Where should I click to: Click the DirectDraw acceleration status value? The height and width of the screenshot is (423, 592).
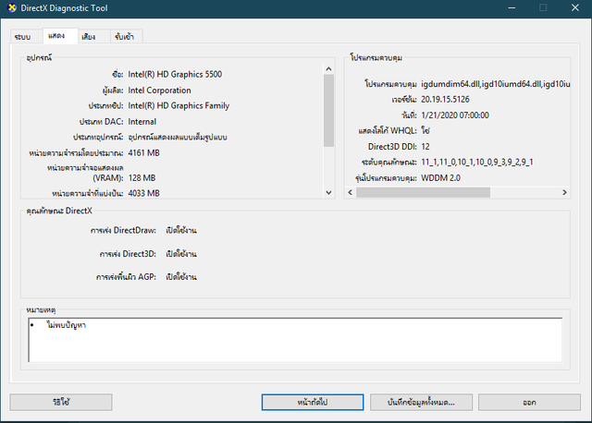tap(181, 230)
